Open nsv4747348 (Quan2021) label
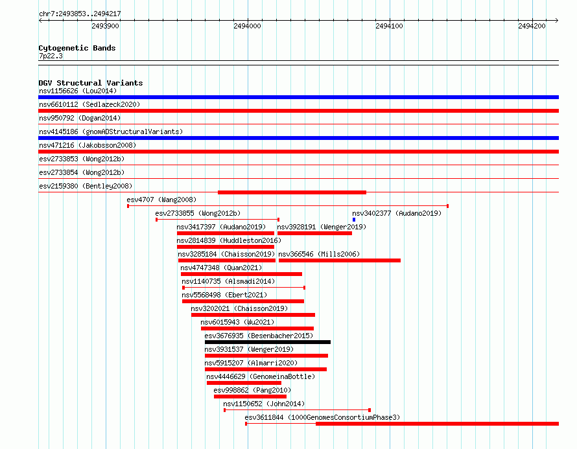 (x=221, y=268)
